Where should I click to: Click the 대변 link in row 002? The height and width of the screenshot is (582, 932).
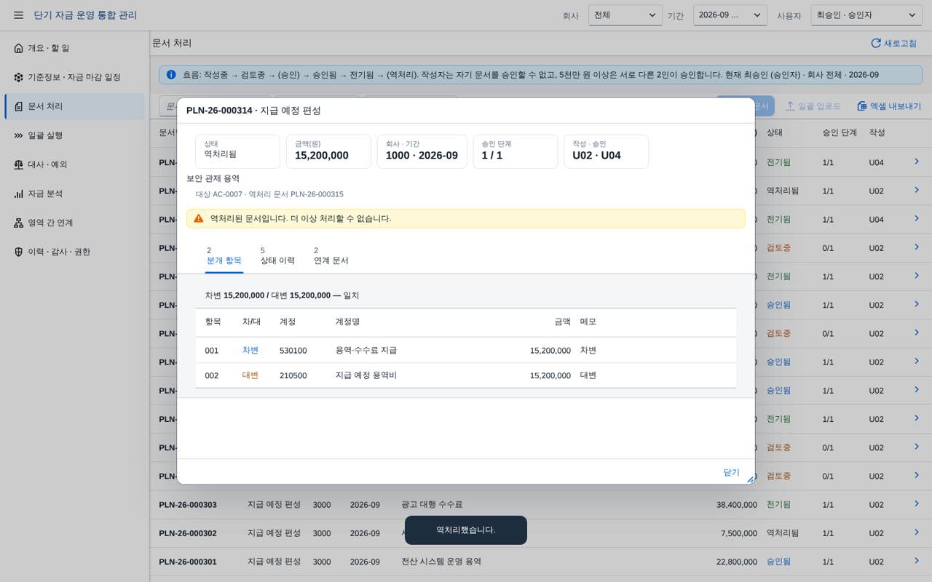coord(250,375)
